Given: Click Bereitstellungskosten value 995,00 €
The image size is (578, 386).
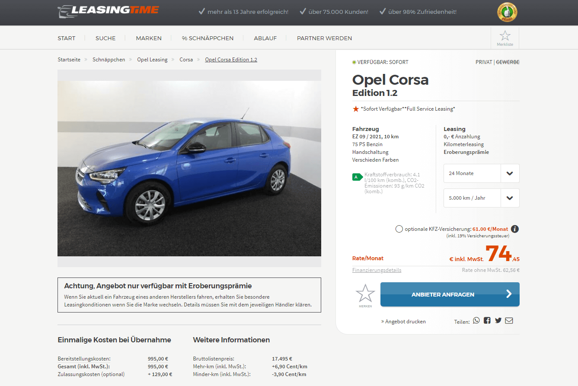Looking at the screenshot, I should pyautogui.click(x=158, y=359).
